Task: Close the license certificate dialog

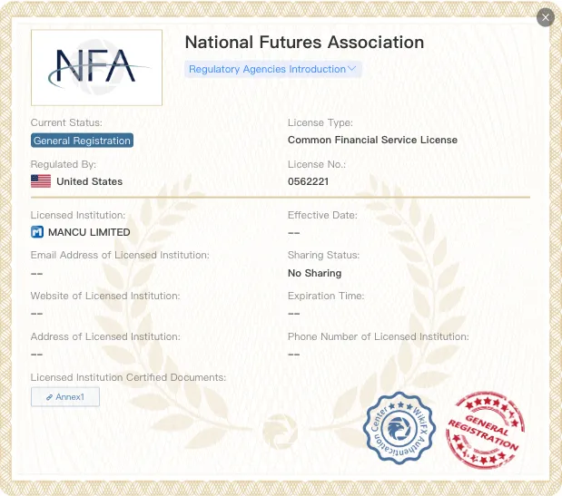Action: [546, 17]
